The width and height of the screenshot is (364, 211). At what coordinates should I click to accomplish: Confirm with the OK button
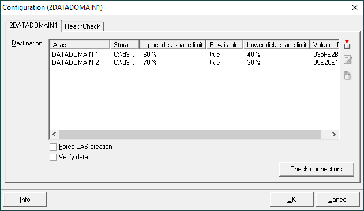pyautogui.click(x=291, y=200)
